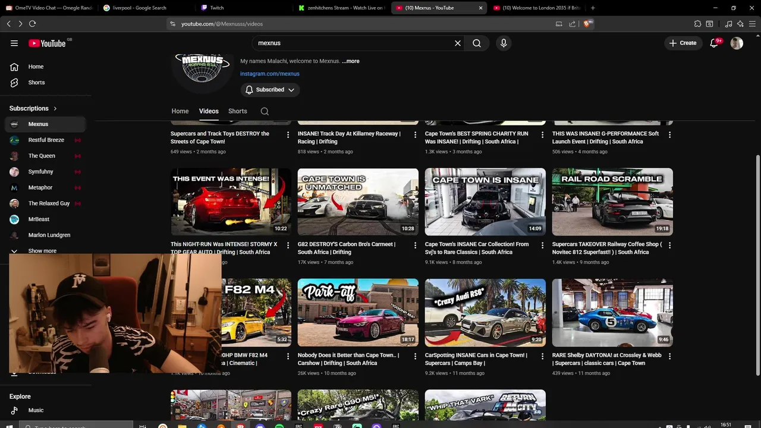Click the magnifier search button
Viewport: 761px width, 428px height.
point(477,43)
